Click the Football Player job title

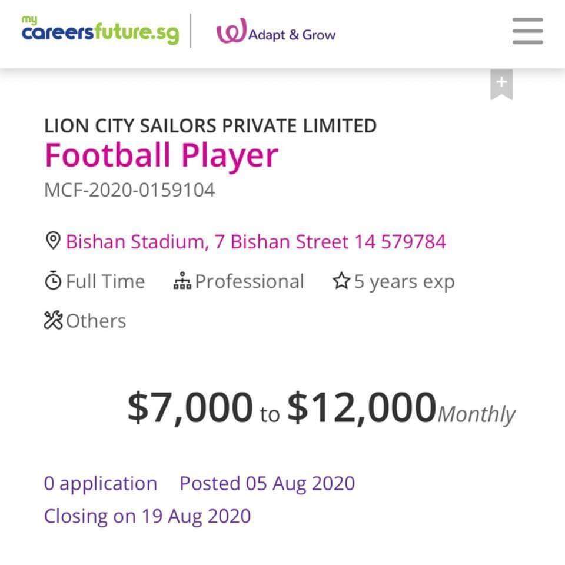[x=161, y=156]
